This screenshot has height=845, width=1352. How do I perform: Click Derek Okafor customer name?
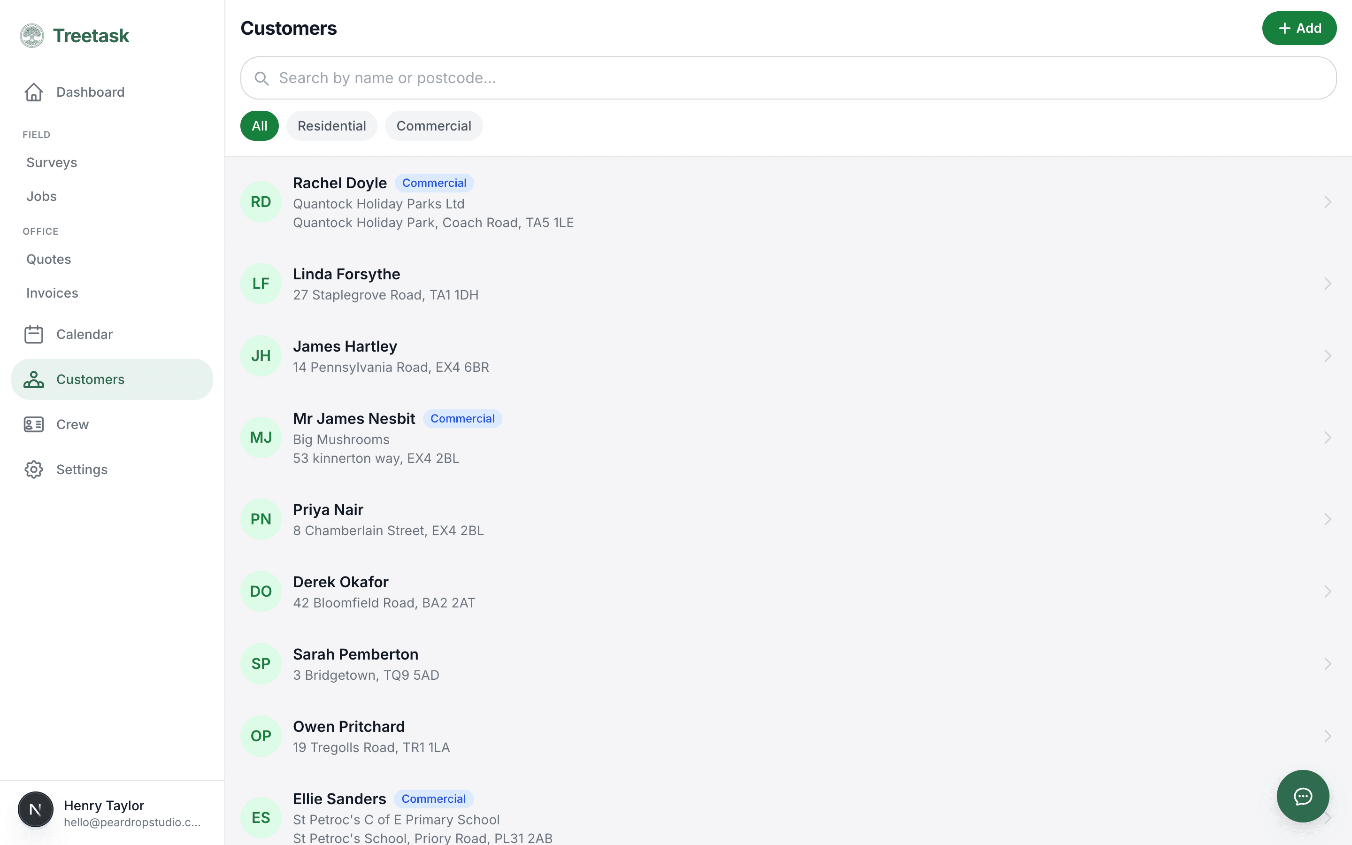pyautogui.click(x=341, y=582)
